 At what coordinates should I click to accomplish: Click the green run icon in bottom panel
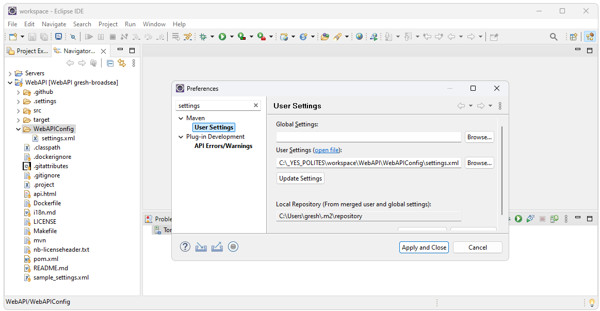point(518,219)
